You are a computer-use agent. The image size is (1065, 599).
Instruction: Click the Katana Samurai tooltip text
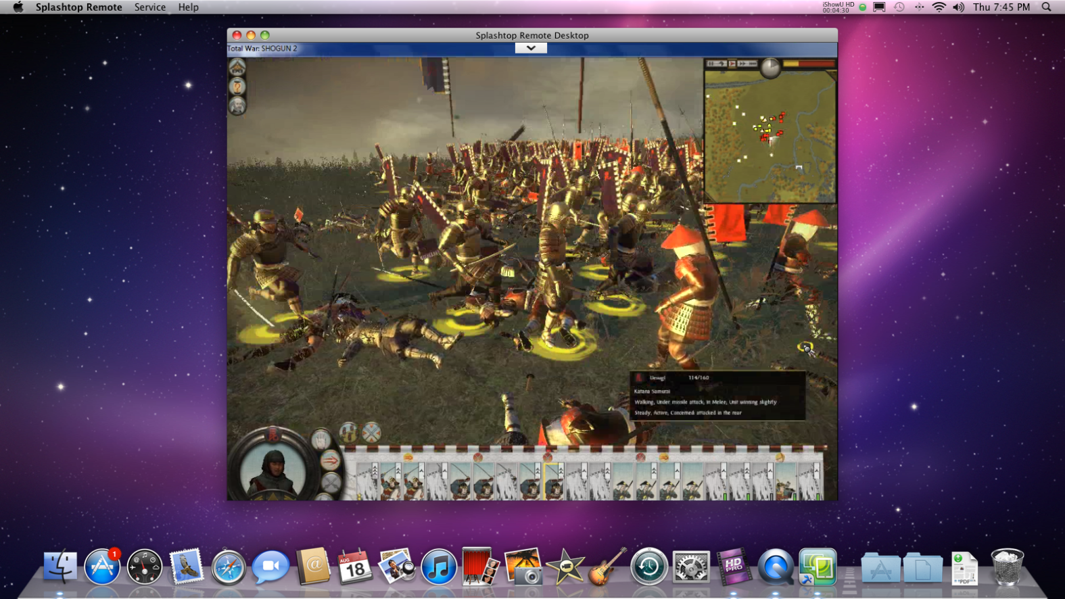tap(652, 391)
